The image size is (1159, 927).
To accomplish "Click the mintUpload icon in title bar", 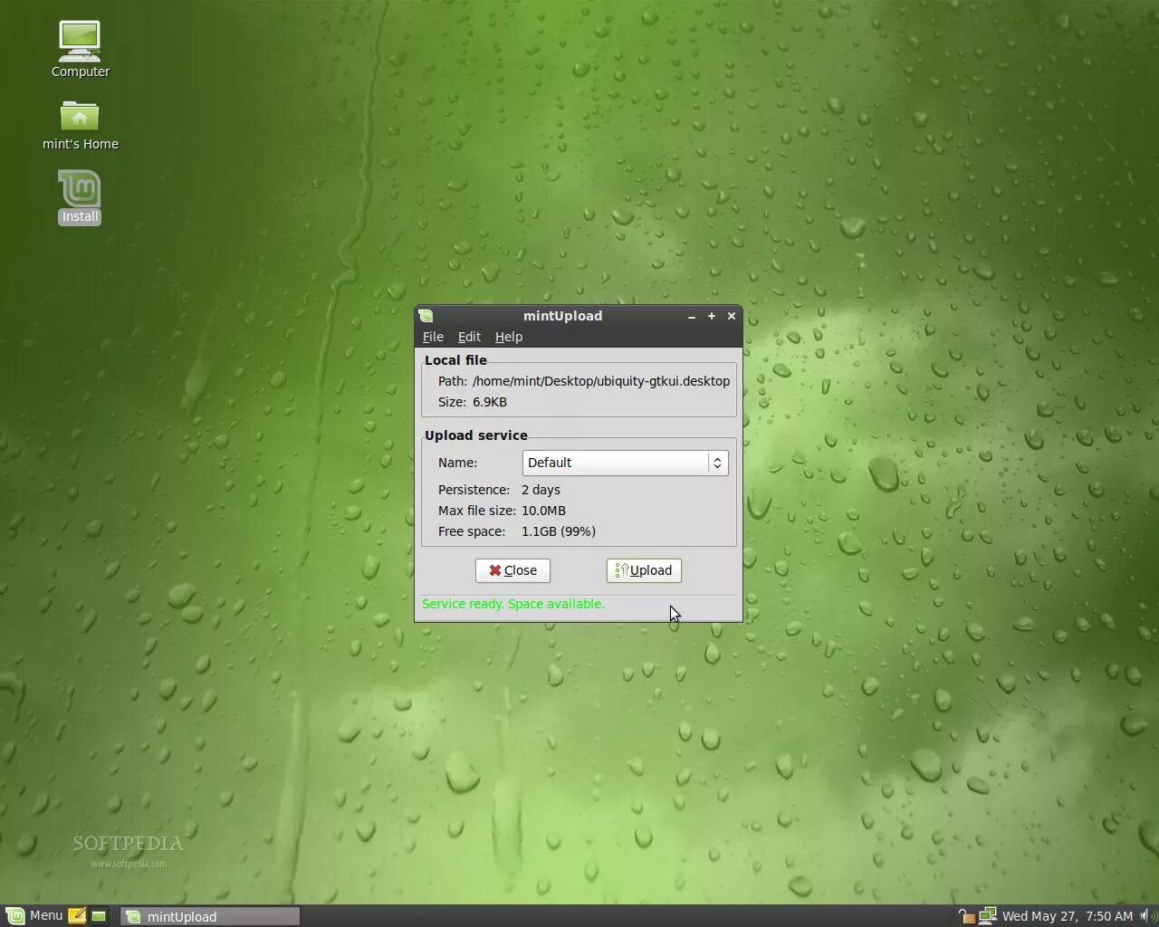I will pyautogui.click(x=426, y=316).
